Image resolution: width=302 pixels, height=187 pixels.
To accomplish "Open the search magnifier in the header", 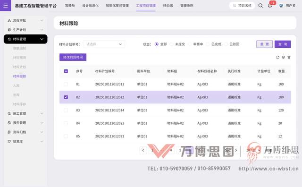I will [x=260, y=6].
